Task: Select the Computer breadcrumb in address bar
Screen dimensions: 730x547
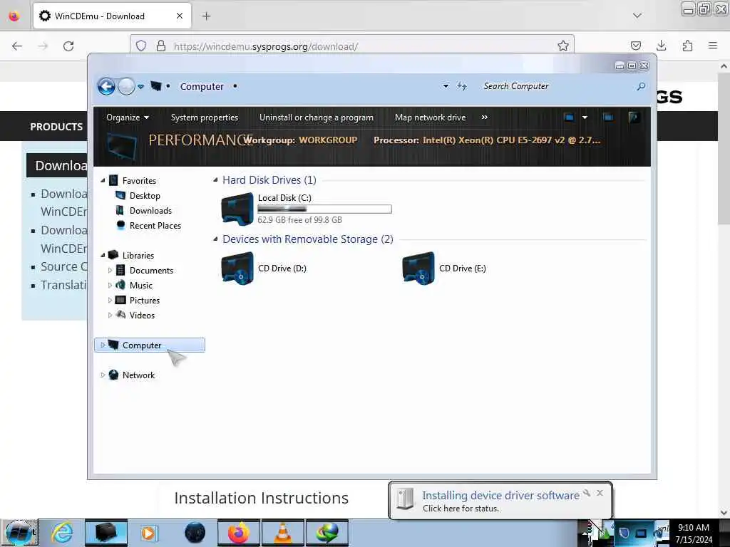Action: [202, 86]
